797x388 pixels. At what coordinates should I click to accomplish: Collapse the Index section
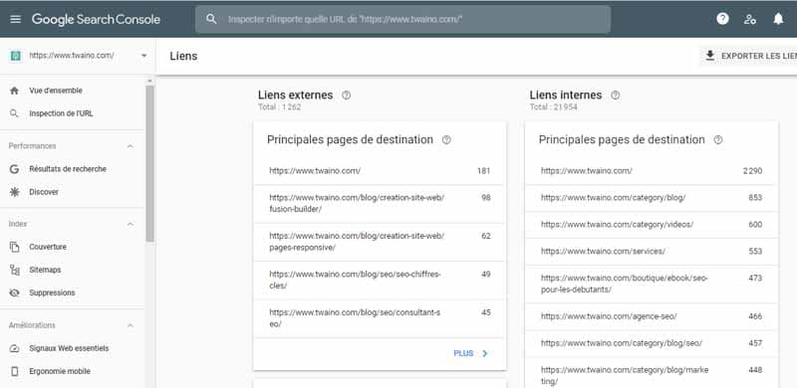pos(131,224)
